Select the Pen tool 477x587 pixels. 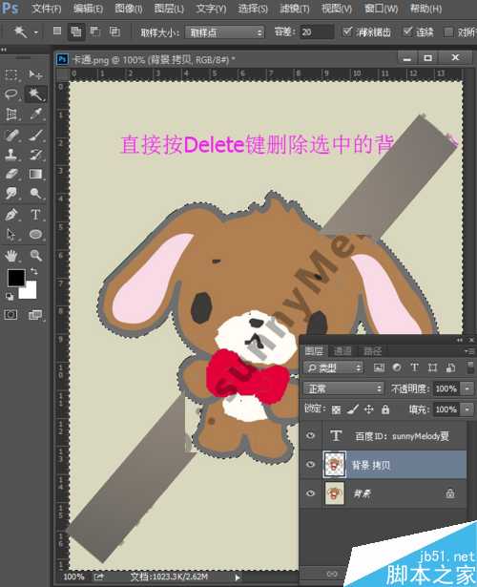point(11,215)
